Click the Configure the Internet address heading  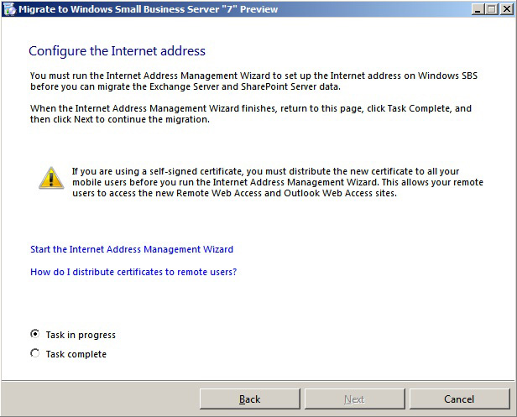[x=117, y=51]
